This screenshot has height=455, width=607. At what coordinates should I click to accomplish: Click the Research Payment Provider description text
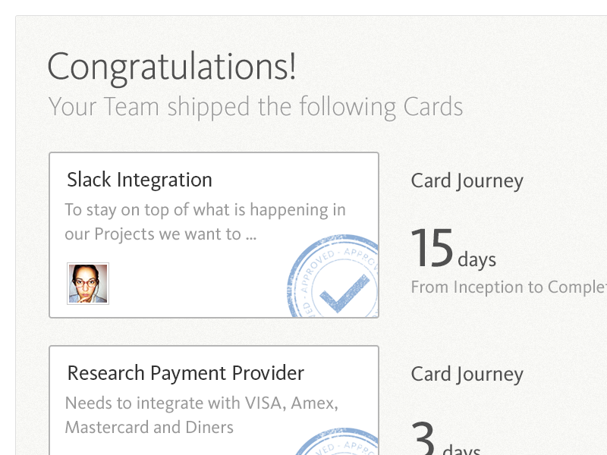click(202, 415)
